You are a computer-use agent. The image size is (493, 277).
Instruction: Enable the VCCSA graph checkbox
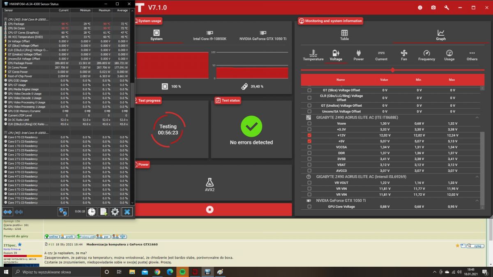tap(309, 147)
